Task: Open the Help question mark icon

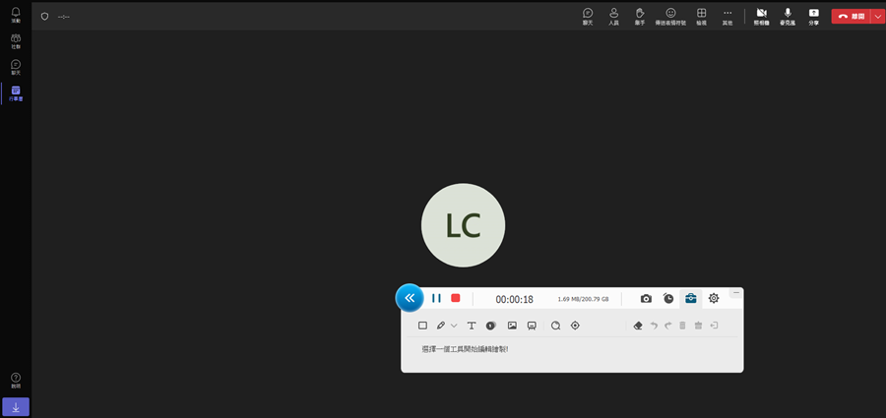Action: (16, 381)
